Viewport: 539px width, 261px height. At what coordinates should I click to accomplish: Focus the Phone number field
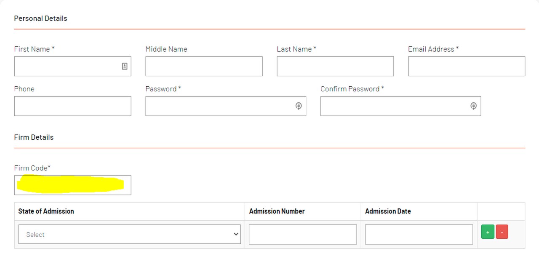[72, 106]
